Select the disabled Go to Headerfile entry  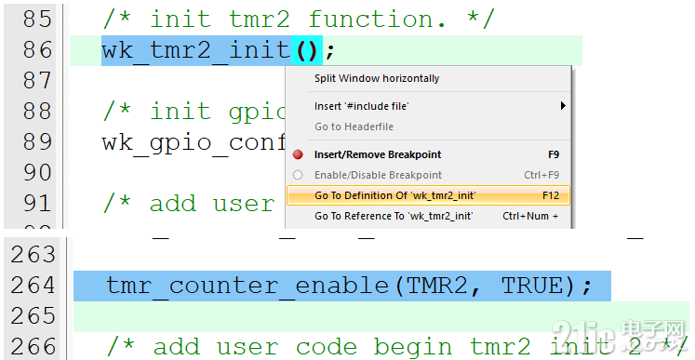[354, 127]
